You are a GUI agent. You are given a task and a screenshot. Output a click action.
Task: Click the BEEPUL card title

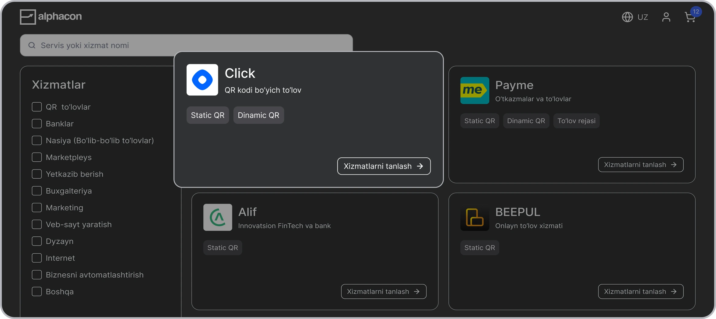click(x=518, y=212)
